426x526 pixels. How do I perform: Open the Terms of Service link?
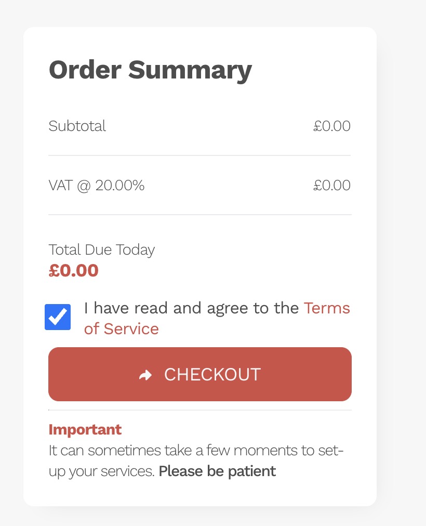[x=327, y=308]
